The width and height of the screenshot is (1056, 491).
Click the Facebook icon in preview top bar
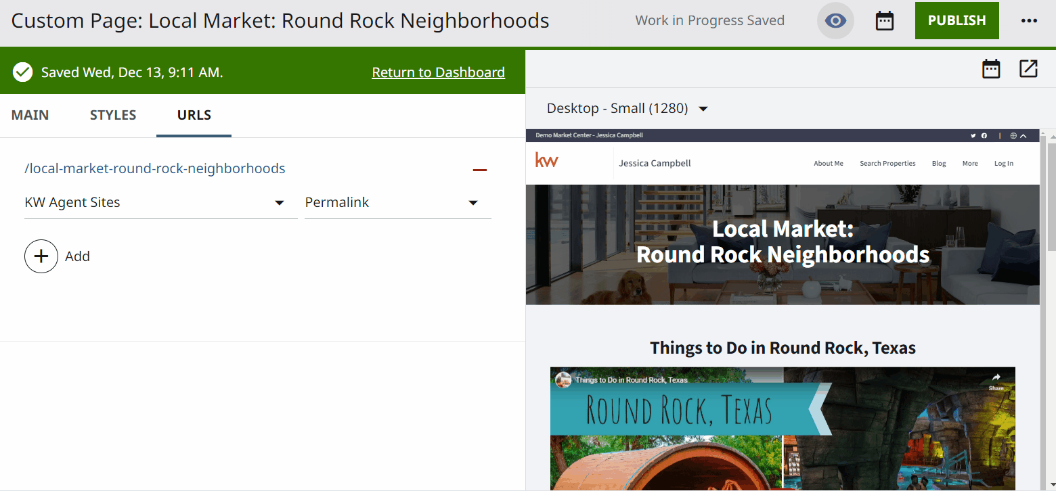(984, 136)
